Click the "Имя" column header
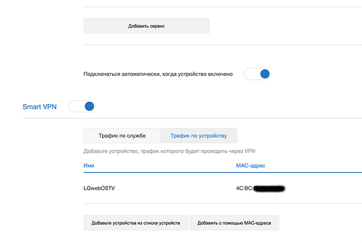 click(89, 166)
